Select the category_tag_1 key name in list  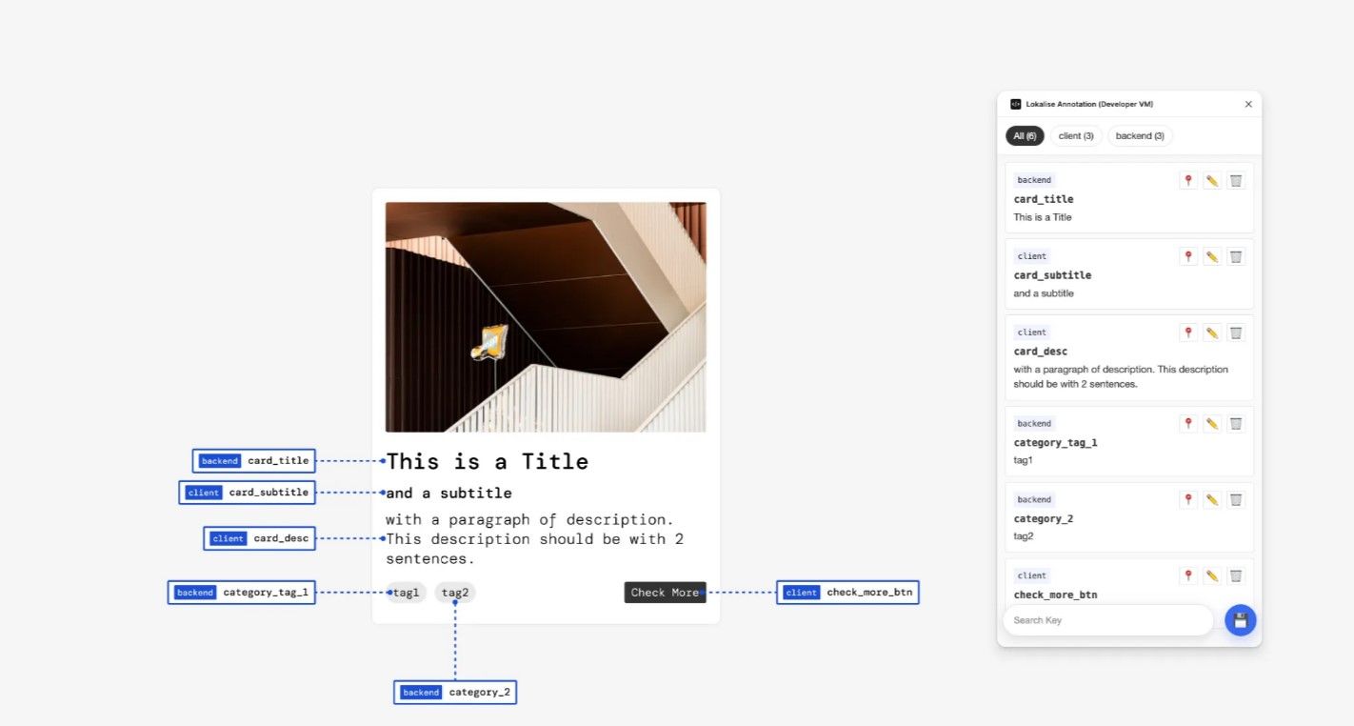1056,443
